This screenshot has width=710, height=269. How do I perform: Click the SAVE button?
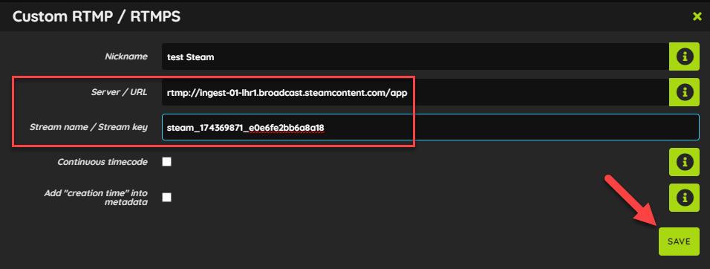click(679, 242)
